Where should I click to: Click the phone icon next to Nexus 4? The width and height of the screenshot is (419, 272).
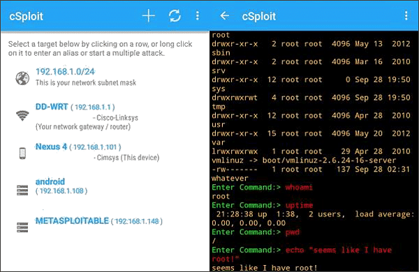tap(23, 153)
